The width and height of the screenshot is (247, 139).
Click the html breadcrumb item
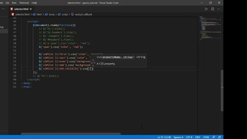[x=37, y=14]
